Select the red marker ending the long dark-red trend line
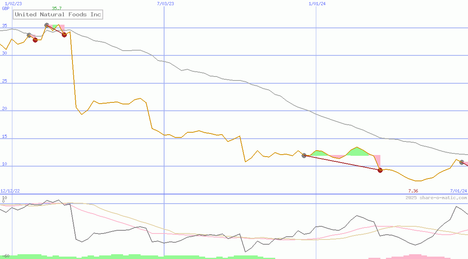The width and height of the screenshot is (468, 259). coord(380,170)
